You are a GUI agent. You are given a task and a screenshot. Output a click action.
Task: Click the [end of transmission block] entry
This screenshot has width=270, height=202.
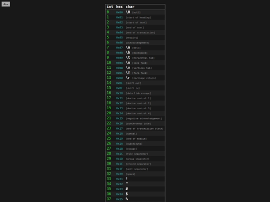[144, 129]
